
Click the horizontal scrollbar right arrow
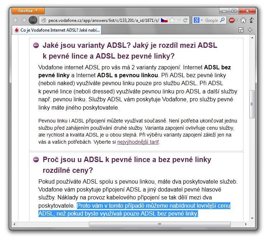coord(246,224)
